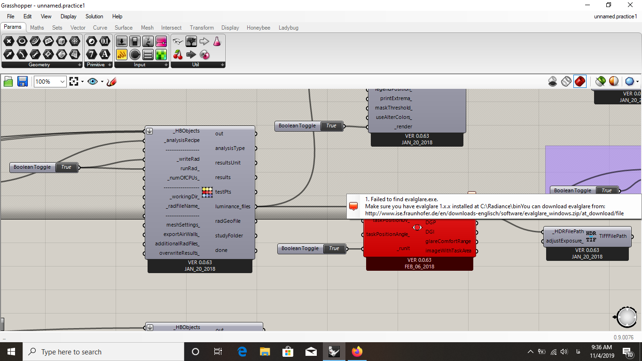Select the Text 'A' primitive icon

(105, 55)
